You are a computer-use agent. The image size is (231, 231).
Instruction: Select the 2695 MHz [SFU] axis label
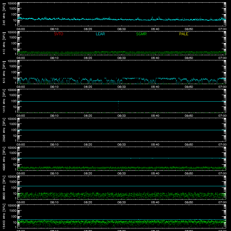pyautogui.click(x=4, y=130)
